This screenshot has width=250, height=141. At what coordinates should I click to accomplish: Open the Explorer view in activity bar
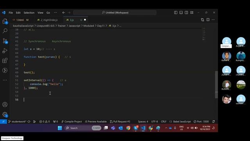(x=5, y=22)
